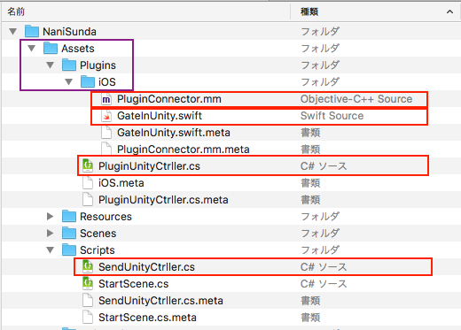The width and height of the screenshot is (461, 330).
Task: Click the SendUnityCtrller.cs.meta document icon
Action: pos(88,301)
